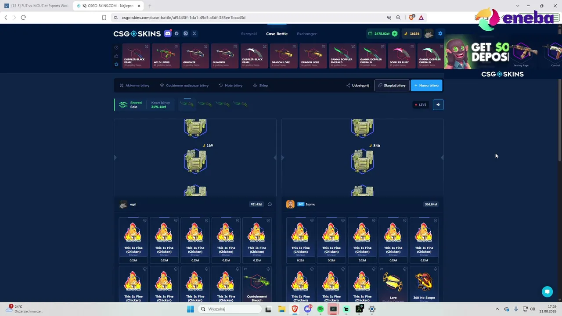
Task: Click the Udostępnij share button
Action: [358, 86]
